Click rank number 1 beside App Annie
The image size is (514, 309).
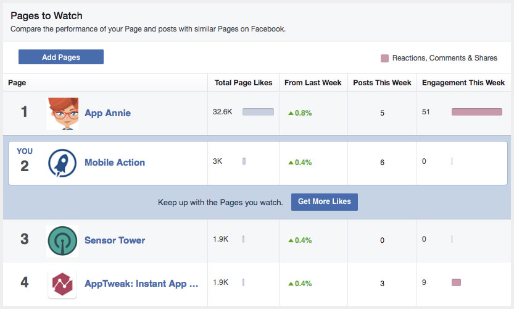24,112
